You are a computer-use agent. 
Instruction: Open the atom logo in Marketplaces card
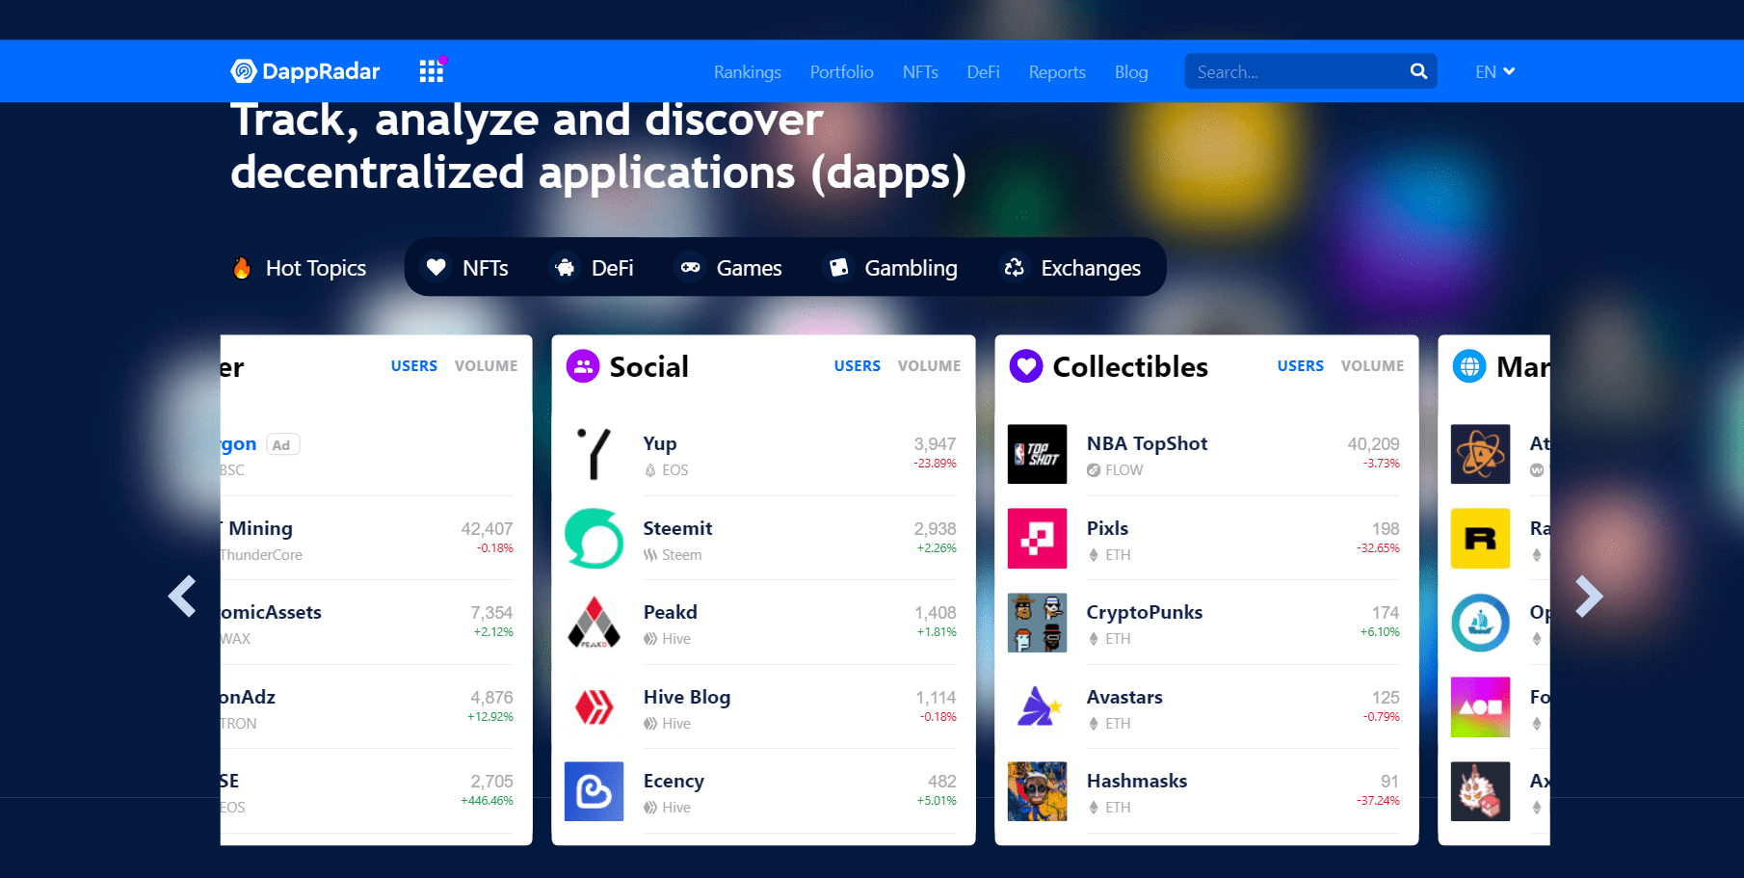tap(1480, 454)
